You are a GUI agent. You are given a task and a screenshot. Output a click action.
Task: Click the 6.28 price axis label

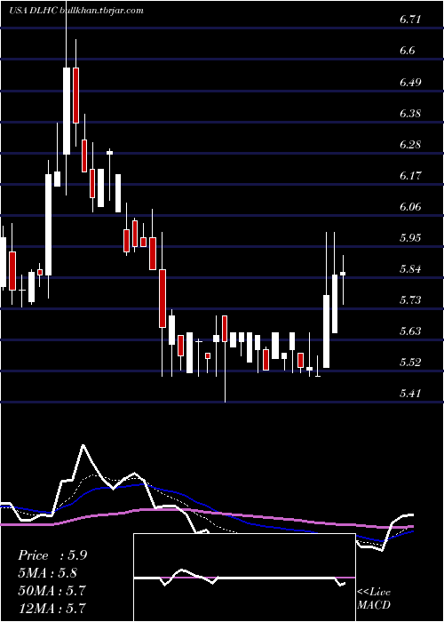[410, 144]
